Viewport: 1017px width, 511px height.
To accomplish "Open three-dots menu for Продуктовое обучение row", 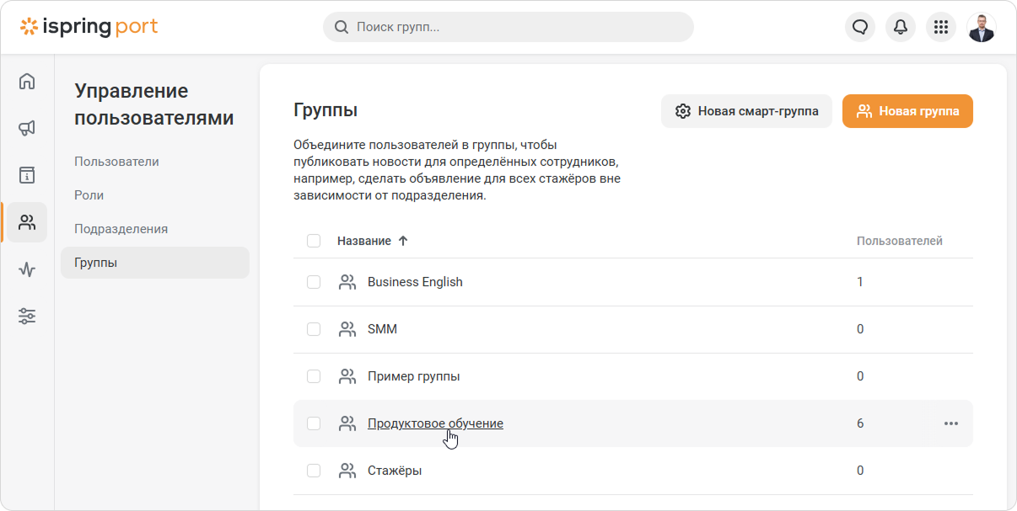I will pyautogui.click(x=951, y=423).
